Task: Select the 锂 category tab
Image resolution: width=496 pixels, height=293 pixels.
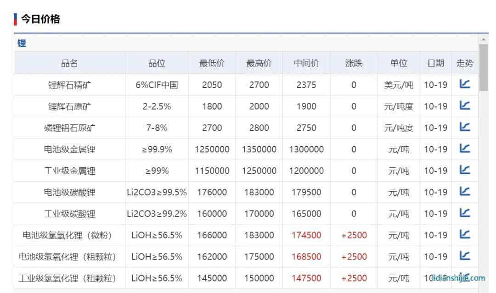Action: click(22, 44)
